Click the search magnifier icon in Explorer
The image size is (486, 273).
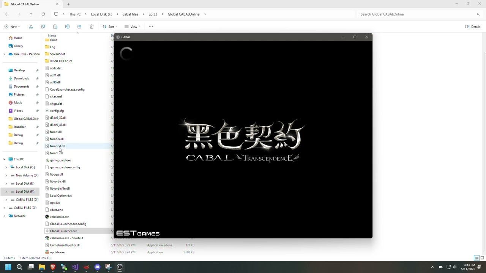click(478, 14)
